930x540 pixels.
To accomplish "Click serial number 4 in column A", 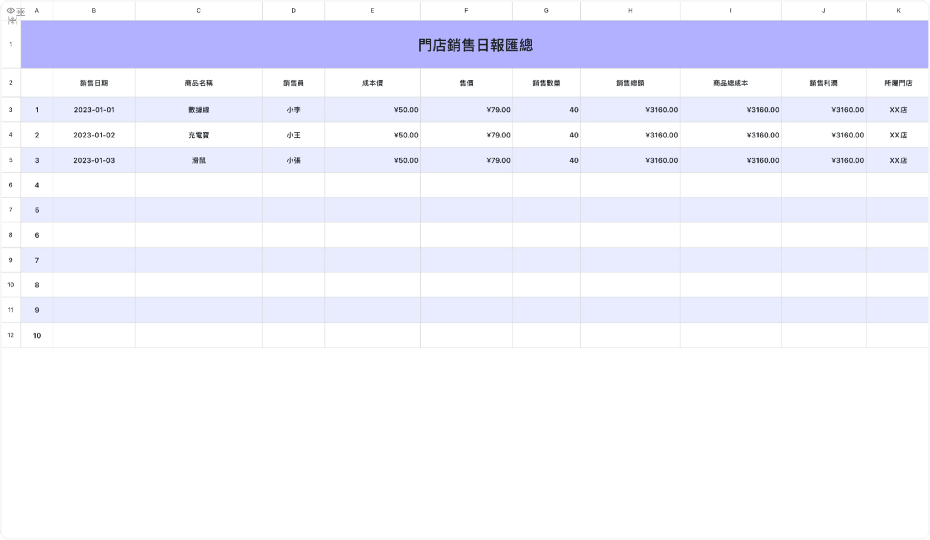I will pyautogui.click(x=37, y=185).
